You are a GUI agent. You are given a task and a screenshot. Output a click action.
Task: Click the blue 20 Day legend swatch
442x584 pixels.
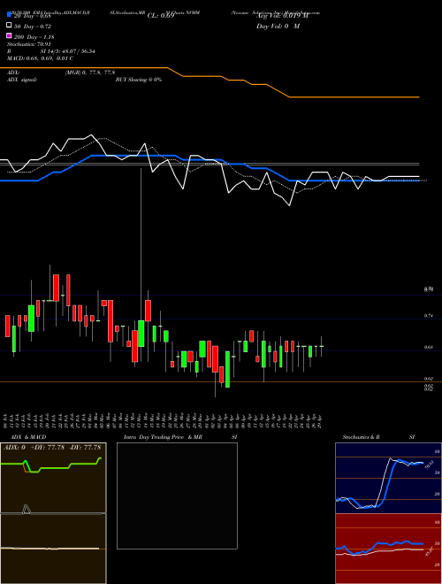9,14
